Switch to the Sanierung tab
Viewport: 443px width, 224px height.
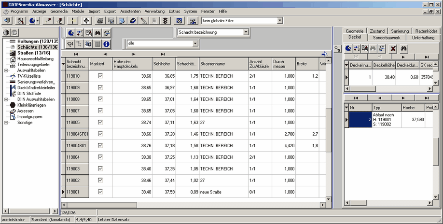click(x=400, y=31)
